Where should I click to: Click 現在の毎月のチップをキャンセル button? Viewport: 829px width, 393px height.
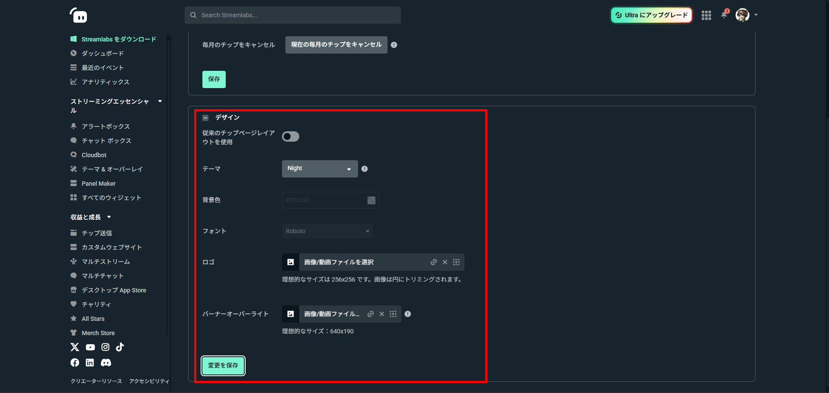coord(336,45)
